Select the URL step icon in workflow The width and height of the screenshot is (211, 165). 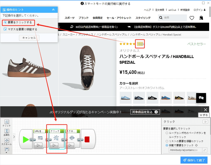40,138
